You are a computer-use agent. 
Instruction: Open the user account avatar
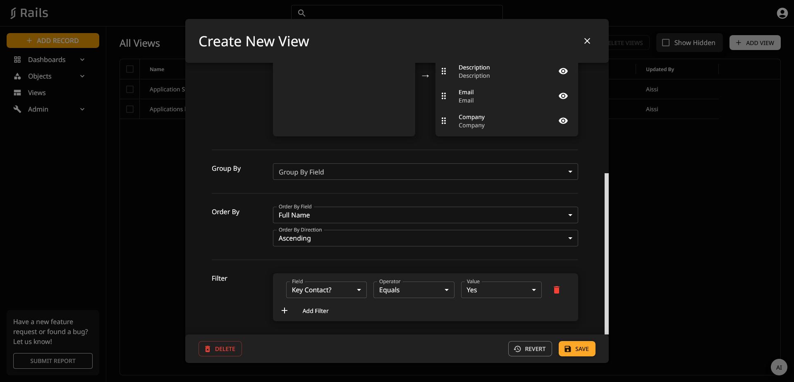click(x=782, y=13)
